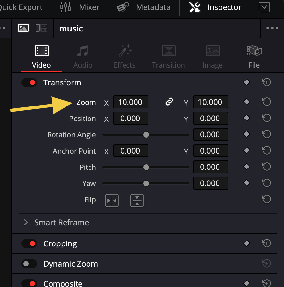Reset the Cropping section
The width and height of the screenshot is (284, 287).
pyautogui.click(x=266, y=243)
